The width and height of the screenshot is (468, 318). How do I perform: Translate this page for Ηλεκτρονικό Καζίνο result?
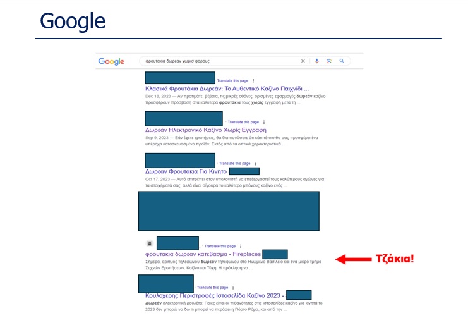pyautogui.click(x=243, y=122)
